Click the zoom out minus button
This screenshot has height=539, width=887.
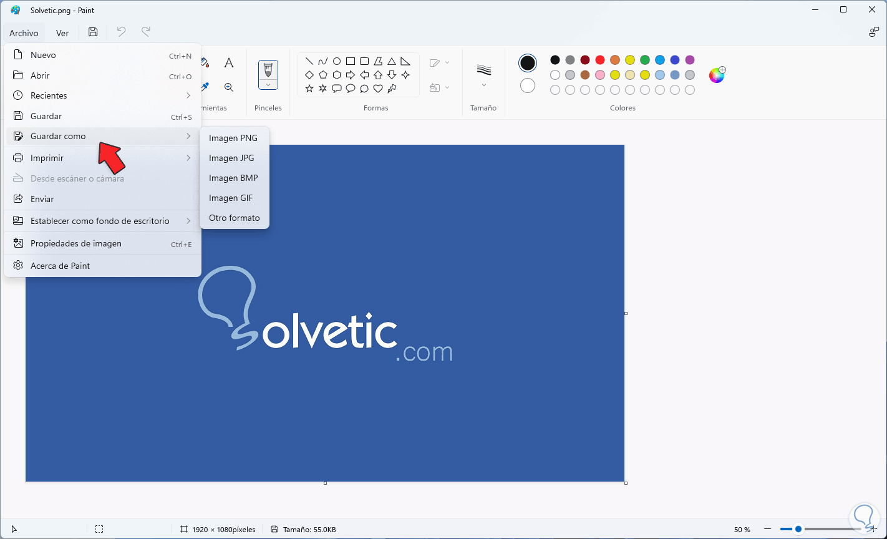point(767,529)
